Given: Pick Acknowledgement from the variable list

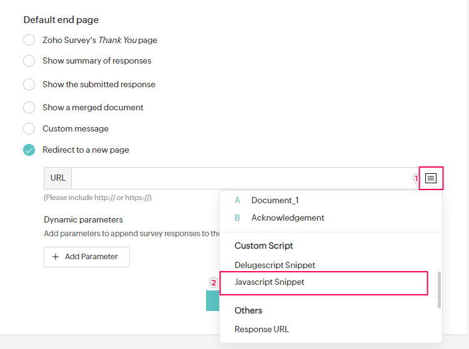Looking at the screenshot, I should click(x=287, y=218).
